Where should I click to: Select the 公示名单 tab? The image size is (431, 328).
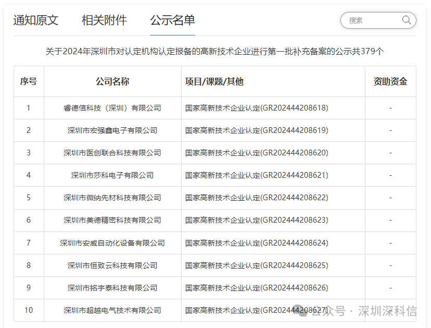pyautogui.click(x=173, y=20)
